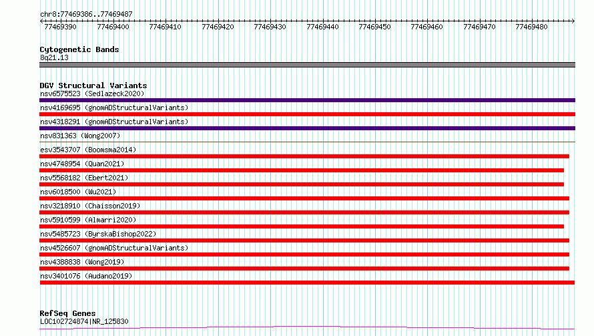Screen dimensions: 594x336
Task: Select the red bar under nsv6018500
Action: (x=304, y=198)
